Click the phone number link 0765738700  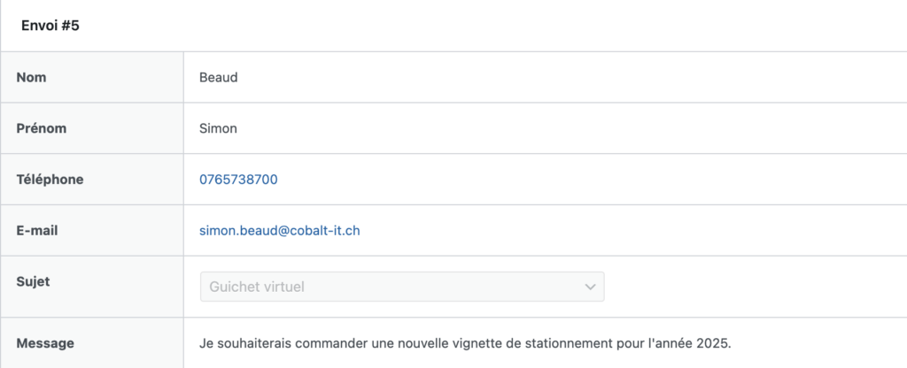(x=238, y=180)
